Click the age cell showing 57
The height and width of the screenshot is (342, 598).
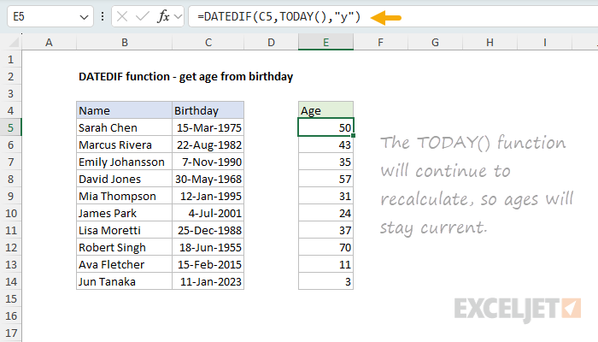click(x=325, y=179)
